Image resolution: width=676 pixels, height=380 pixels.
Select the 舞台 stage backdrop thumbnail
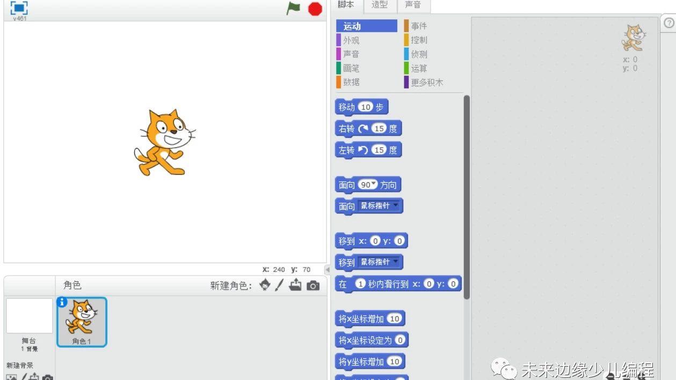click(x=30, y=316)
